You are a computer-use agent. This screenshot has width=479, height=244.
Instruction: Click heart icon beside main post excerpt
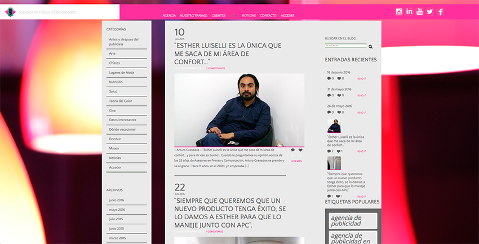click(x=300, y=150)
